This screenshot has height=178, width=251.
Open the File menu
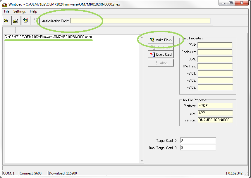[x=7, y=11]
